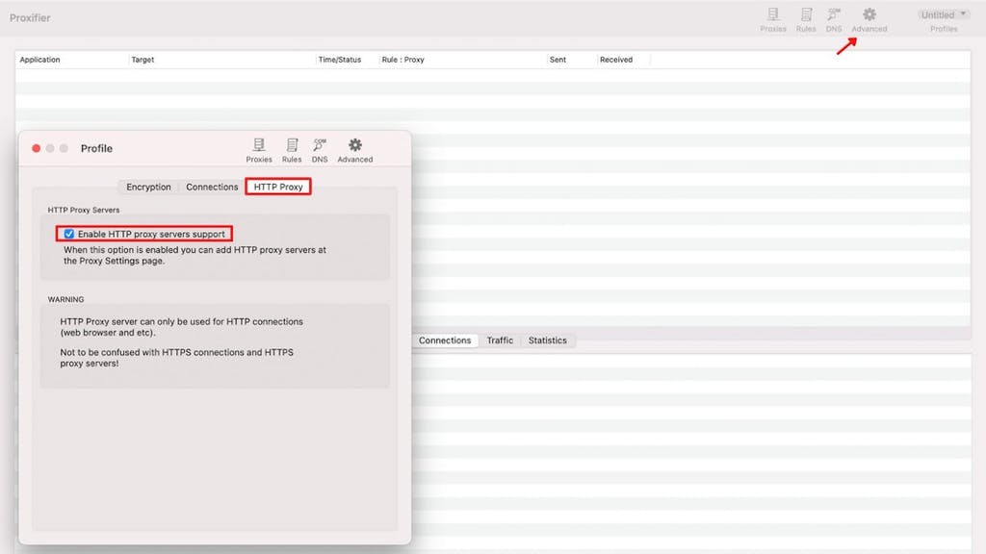Image resolution: width=986 pixels, height=554 pixels.
Task: Open Advanced in the Profile window toolbar
Action: point(354,150)
